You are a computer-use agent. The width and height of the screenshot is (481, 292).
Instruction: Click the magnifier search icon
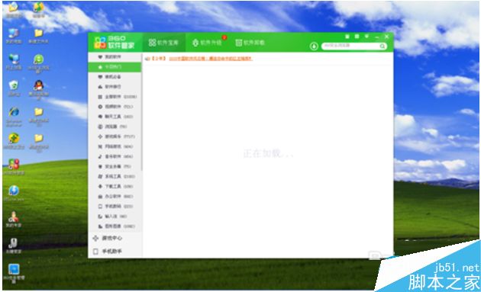(383, 46)
